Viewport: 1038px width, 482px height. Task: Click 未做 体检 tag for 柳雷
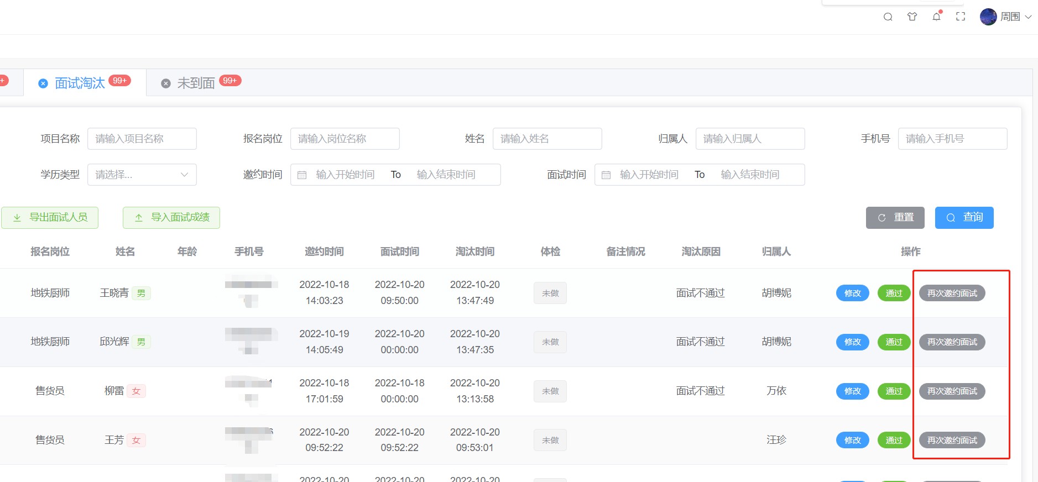tap(550, 391)
